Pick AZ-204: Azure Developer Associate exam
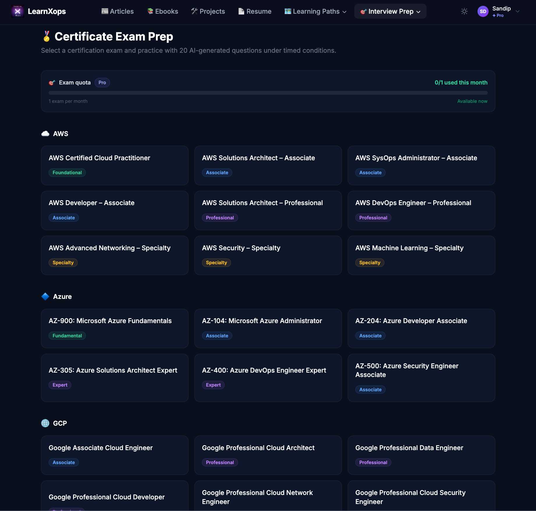Viewport: 536px width, 511px height. pyautogui.click(x=421, y=329)
